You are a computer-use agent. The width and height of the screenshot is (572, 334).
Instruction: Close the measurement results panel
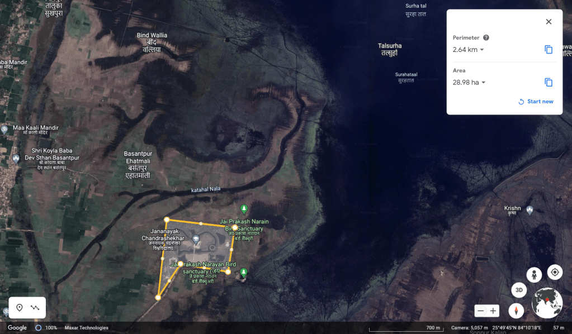(x=548, y=22)
